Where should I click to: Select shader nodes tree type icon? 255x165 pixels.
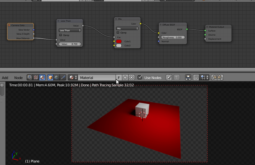[x=42, y=77]
